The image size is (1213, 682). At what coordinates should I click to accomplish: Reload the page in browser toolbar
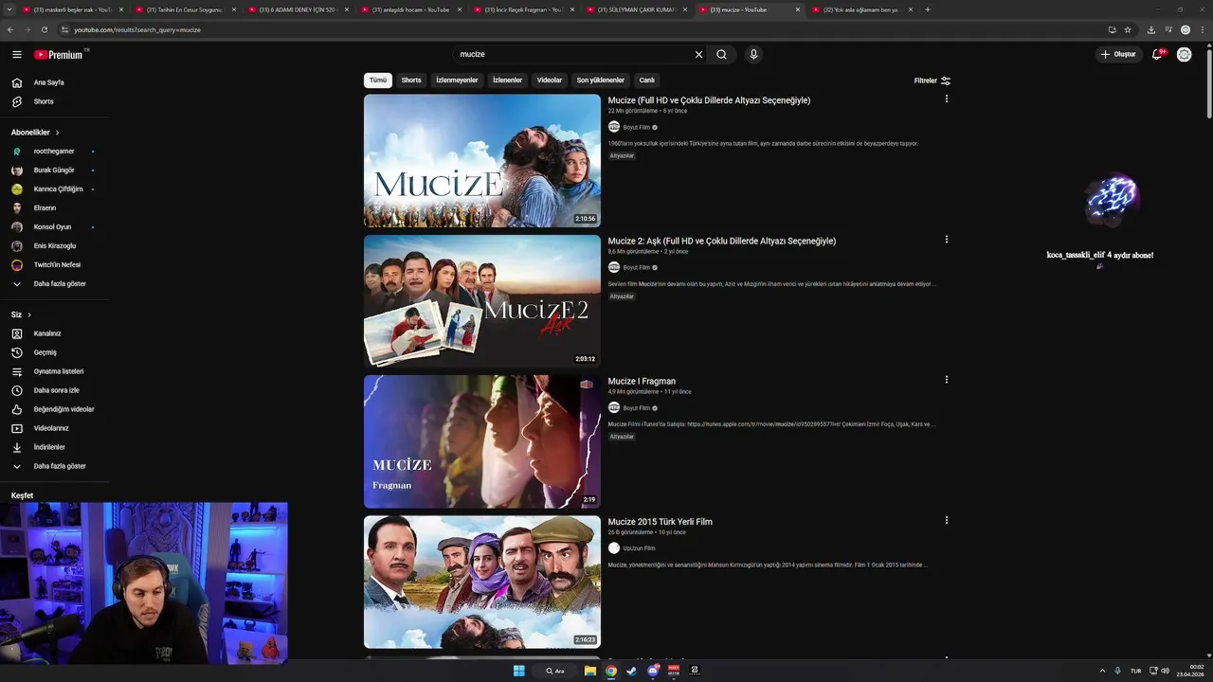[44, 29]
